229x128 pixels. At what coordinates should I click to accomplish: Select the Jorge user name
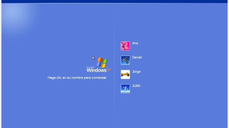click(x=136, y=72)
